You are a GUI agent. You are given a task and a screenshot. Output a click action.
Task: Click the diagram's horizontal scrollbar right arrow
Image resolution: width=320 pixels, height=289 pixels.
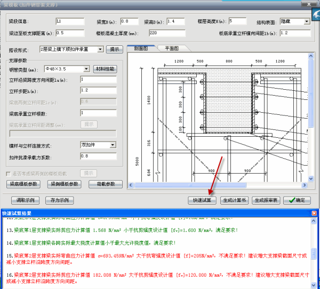[305, 185]
